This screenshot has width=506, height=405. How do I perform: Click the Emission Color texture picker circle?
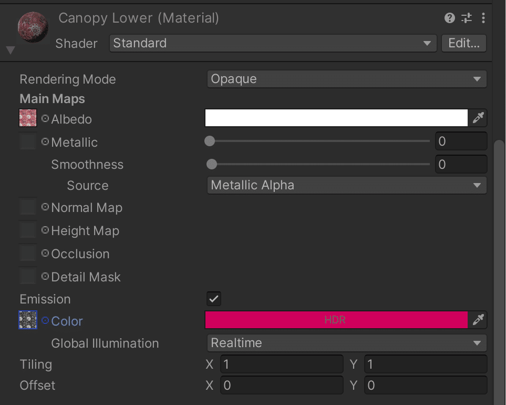point(45,320)
